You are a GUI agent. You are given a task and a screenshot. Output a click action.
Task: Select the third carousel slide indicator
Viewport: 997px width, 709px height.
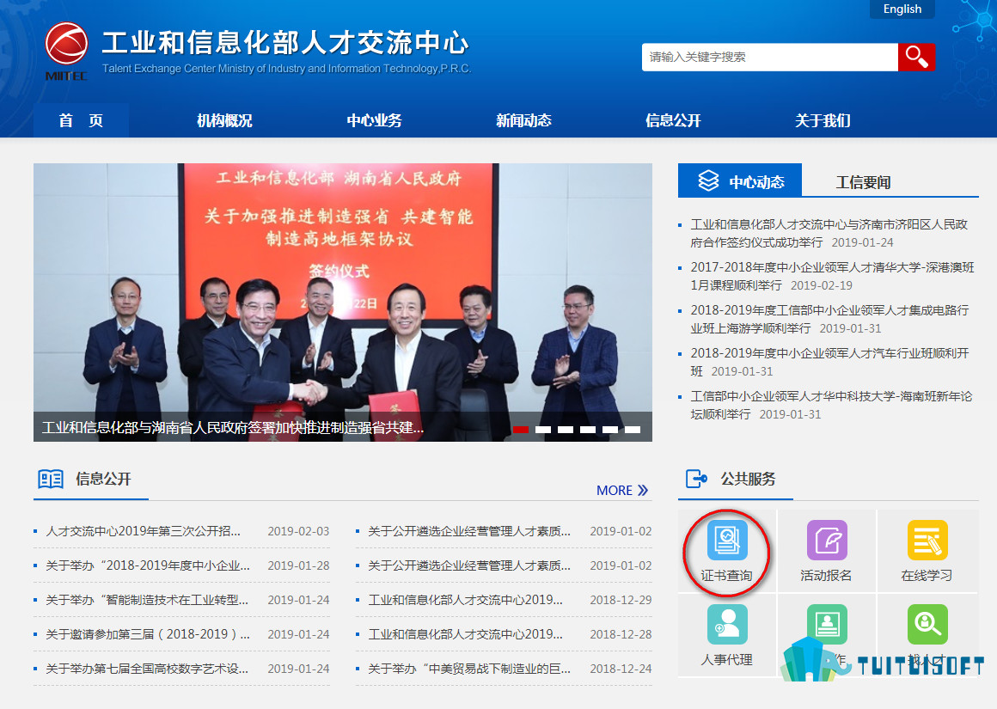coord(566,430)
